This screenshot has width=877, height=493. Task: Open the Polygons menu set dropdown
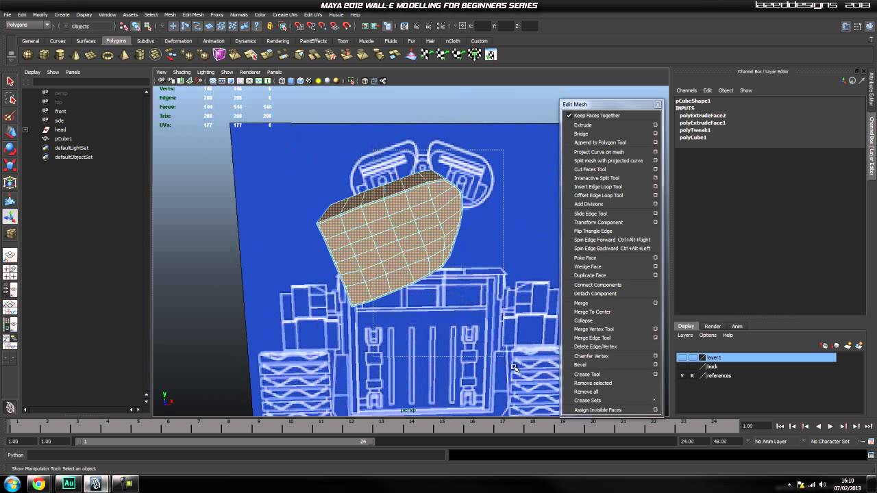[28, 25]
